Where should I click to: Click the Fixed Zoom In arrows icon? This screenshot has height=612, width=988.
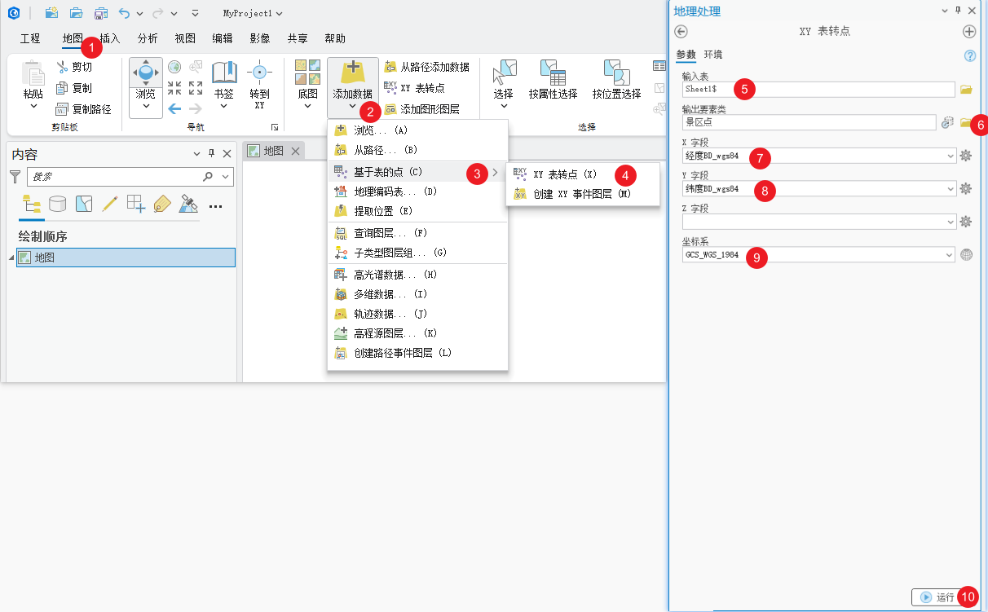174,88
